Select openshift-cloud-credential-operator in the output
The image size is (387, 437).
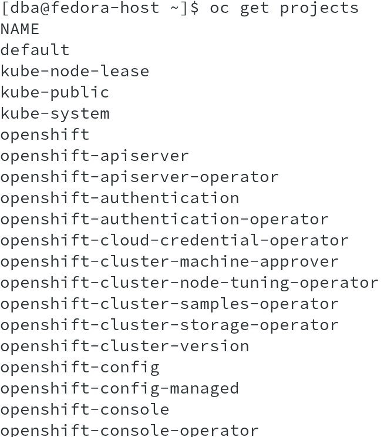[x=174, y=241]
